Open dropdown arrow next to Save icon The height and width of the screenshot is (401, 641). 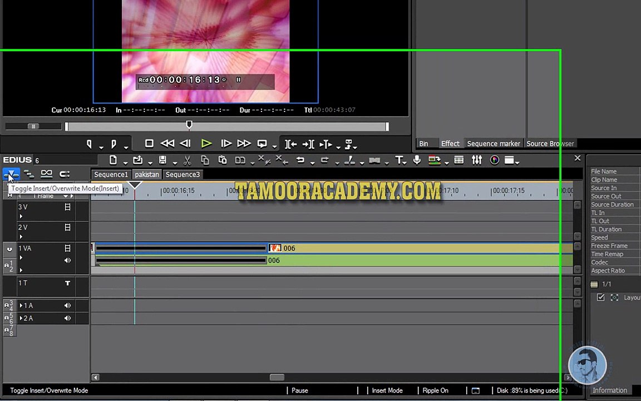coord(175,163)
